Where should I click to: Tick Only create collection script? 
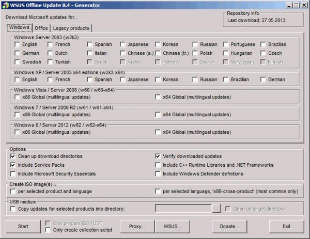click(48, 230)
